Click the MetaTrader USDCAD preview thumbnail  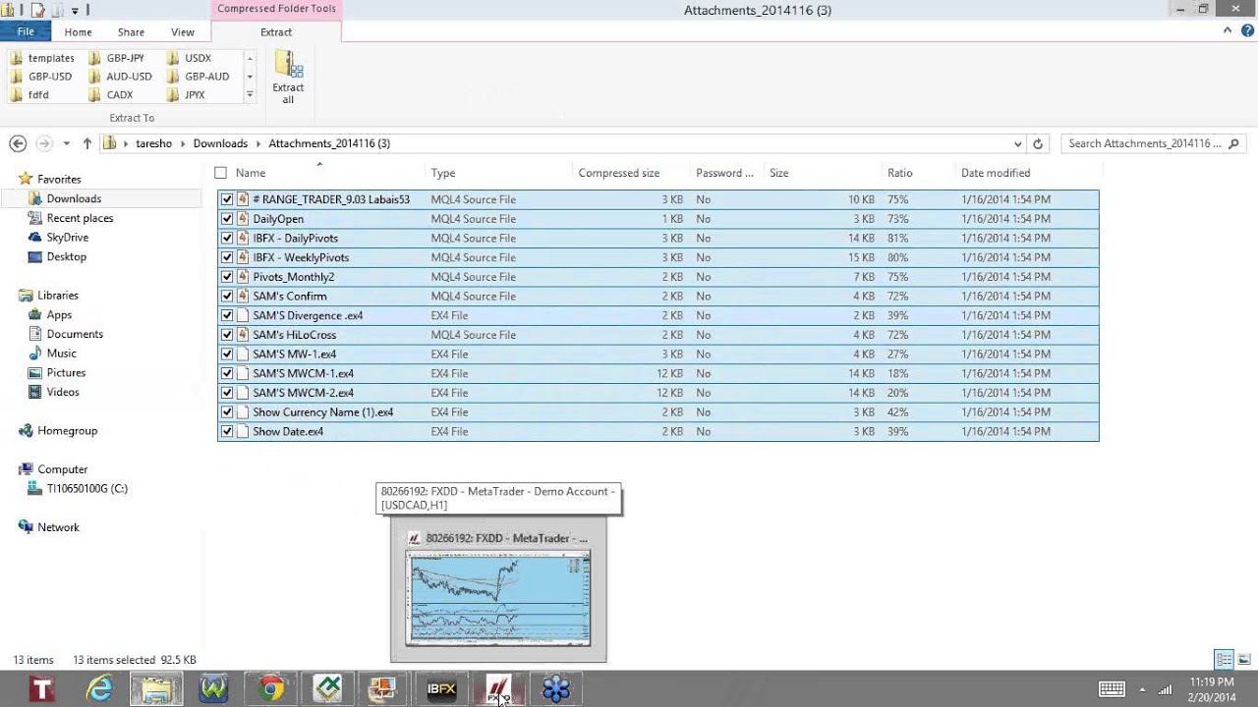[x=498, y=598]
